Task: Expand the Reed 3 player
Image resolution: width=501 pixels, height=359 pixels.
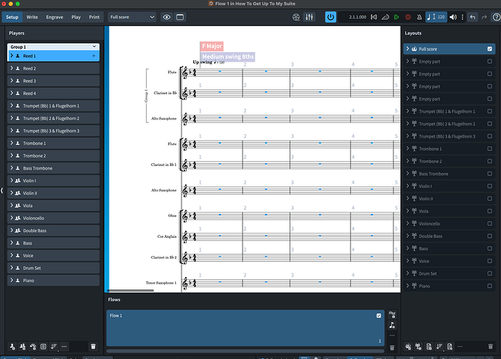Action: coord(12,81)
